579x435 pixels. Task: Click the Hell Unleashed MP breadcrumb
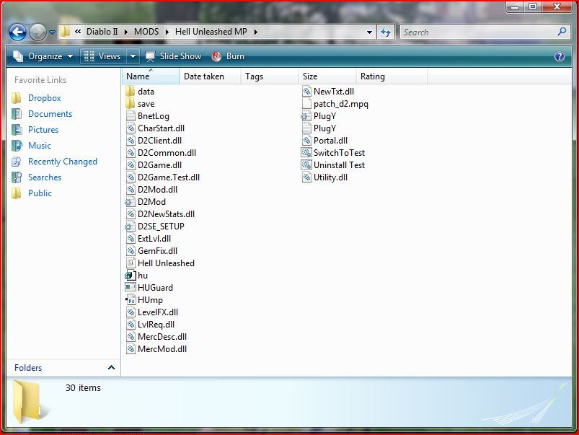(211, 32)
